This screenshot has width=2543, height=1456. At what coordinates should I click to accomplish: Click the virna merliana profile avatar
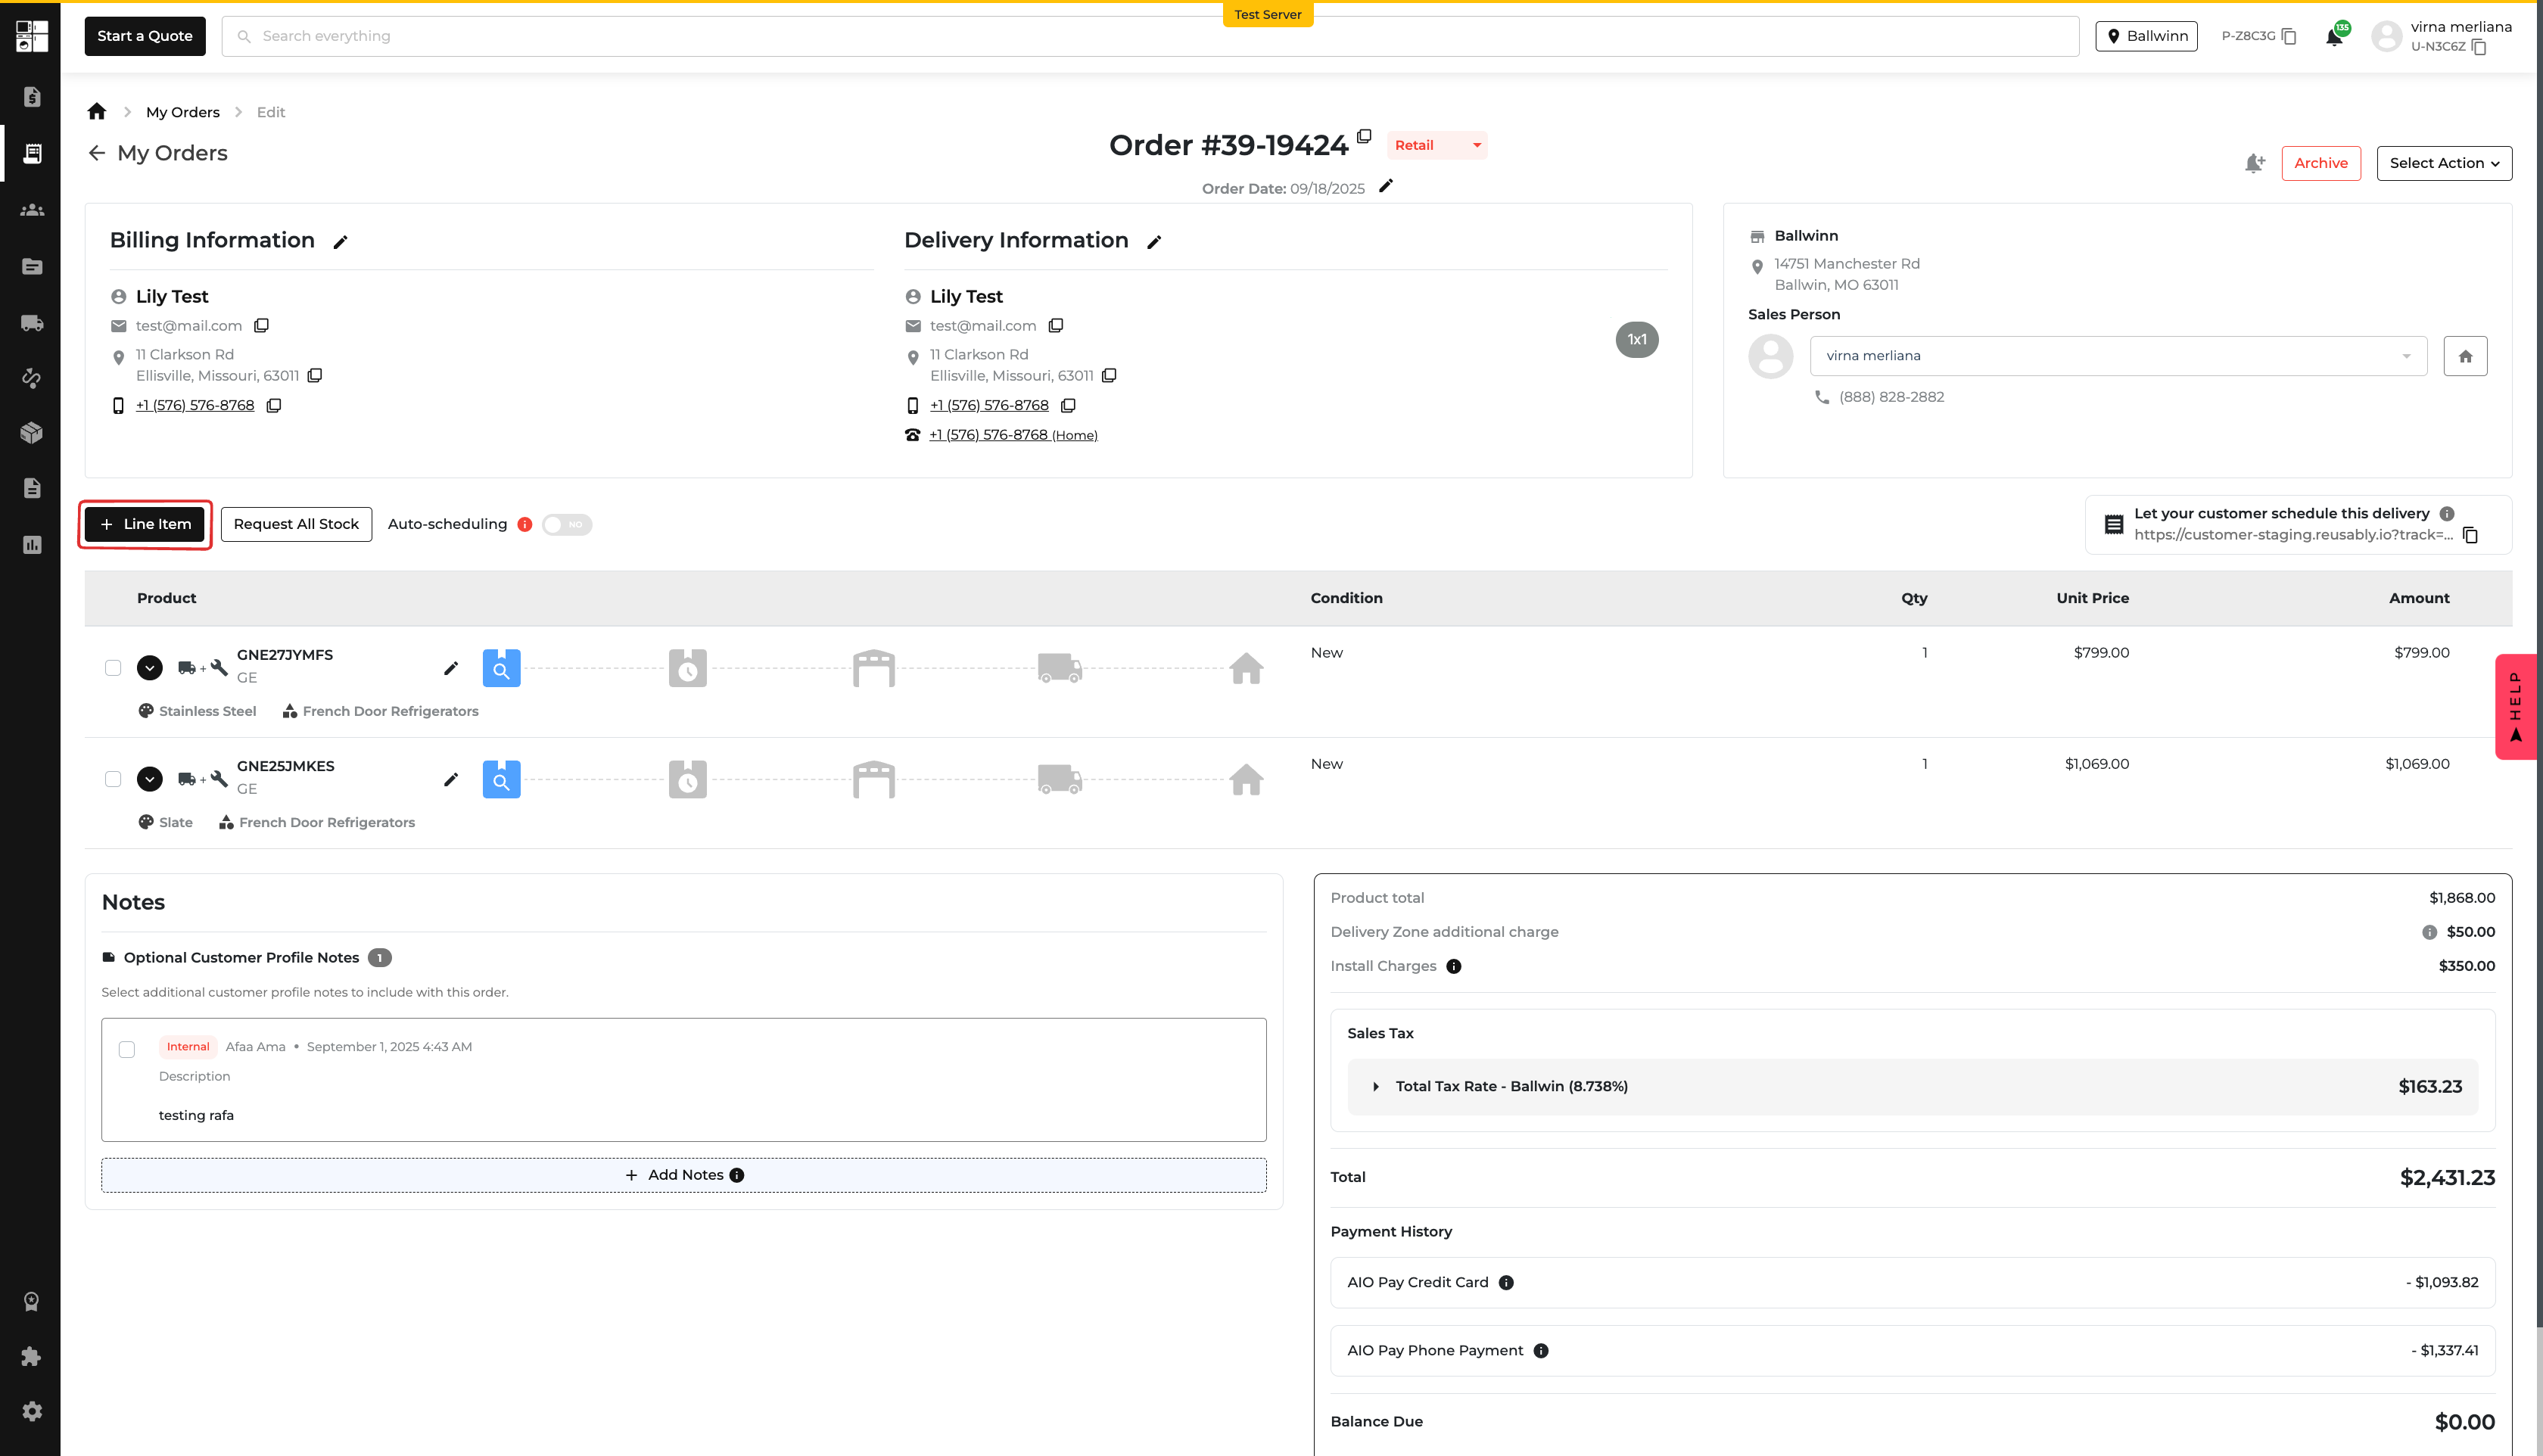click(2387, 36)
